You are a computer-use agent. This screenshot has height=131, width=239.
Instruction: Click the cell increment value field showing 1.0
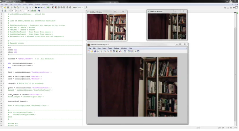13,11
